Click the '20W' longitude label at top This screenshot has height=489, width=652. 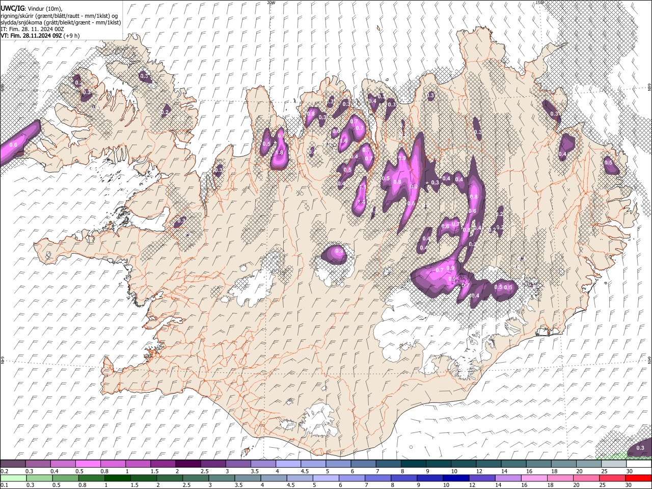pos(271,3)
